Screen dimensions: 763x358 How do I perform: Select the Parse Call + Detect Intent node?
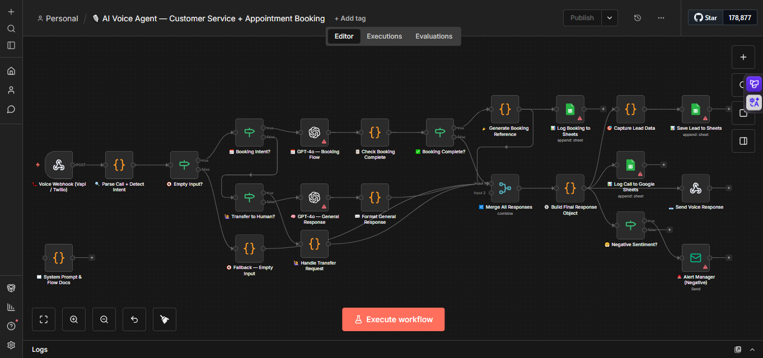coord(119,165)
